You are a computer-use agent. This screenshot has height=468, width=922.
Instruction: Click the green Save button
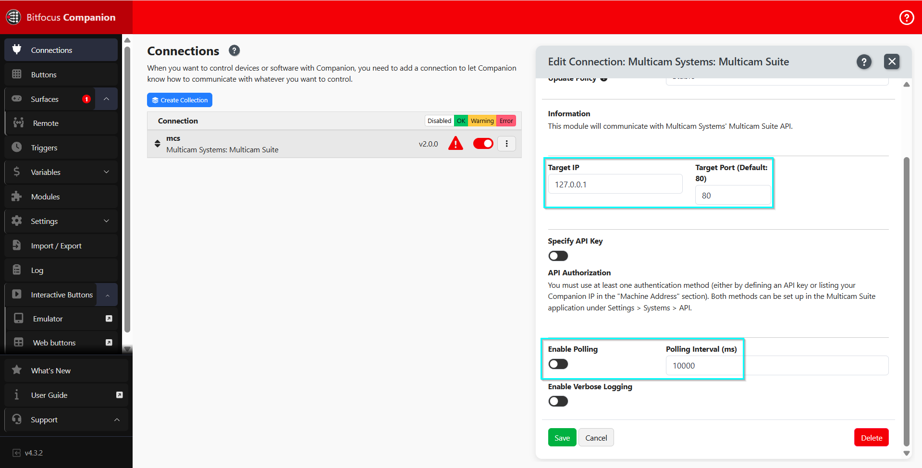coord(562,438)
